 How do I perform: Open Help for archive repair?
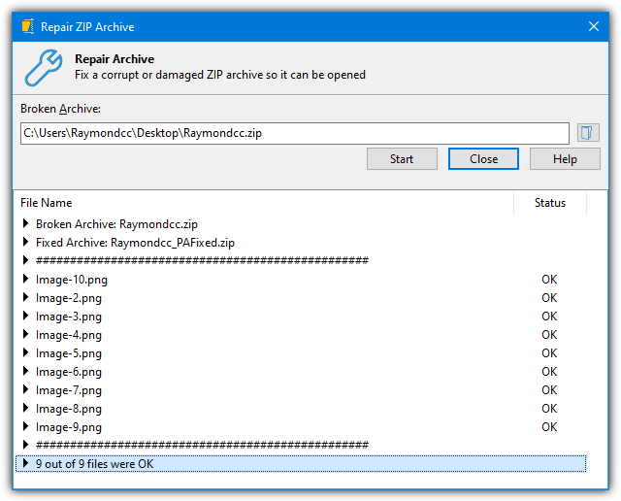pyautogui.click(x=565, y=159)
